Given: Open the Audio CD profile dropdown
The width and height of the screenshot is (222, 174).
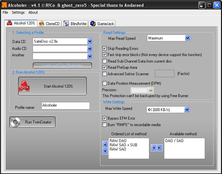Looking at the screenshot, I should (90, 49).
